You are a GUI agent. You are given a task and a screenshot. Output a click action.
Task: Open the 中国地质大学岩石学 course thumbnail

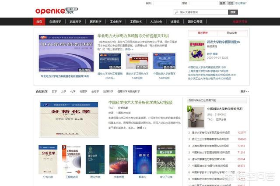coord(164,61)
